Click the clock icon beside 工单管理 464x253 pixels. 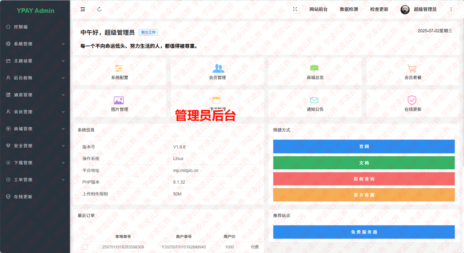click(8, 180)
